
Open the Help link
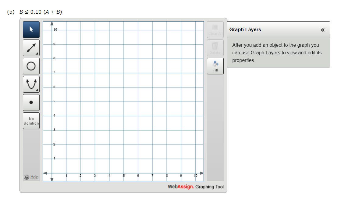[x=34, y=177]
